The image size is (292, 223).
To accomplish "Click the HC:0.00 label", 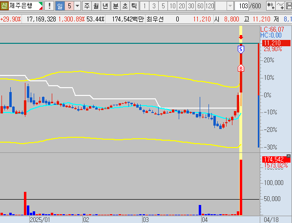I will [271, 35].
